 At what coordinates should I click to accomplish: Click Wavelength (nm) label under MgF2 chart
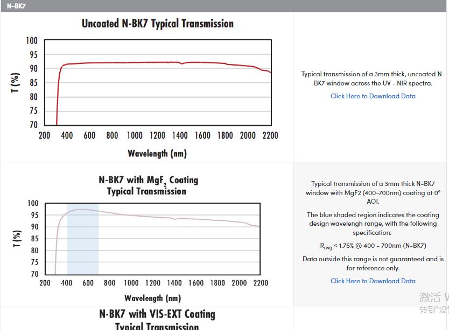coord(152,298)
